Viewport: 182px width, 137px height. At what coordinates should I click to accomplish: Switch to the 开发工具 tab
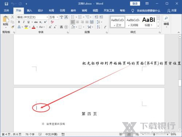(x=109, y=11)
